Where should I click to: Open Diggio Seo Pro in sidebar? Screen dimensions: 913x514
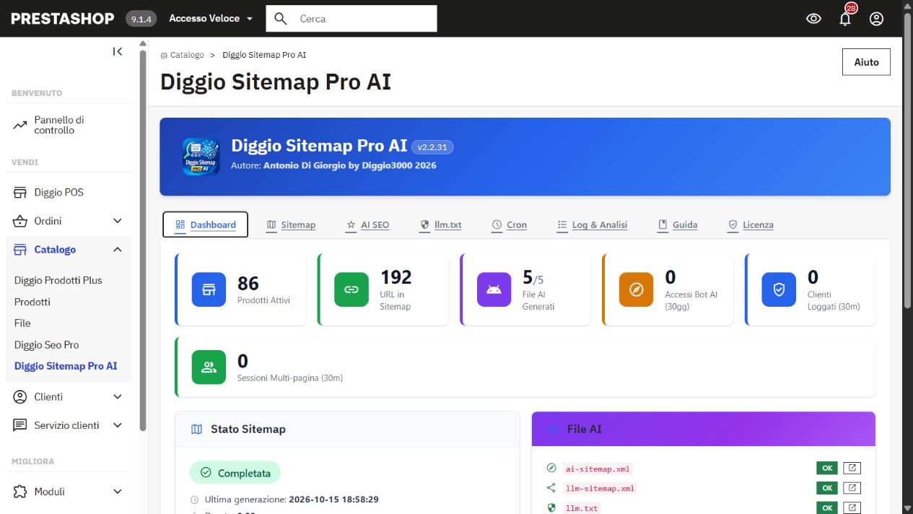pos(47,345)
